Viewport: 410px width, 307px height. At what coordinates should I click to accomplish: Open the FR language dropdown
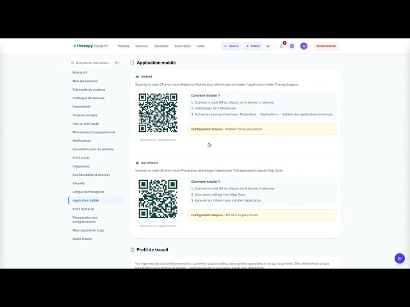(270, 46)
